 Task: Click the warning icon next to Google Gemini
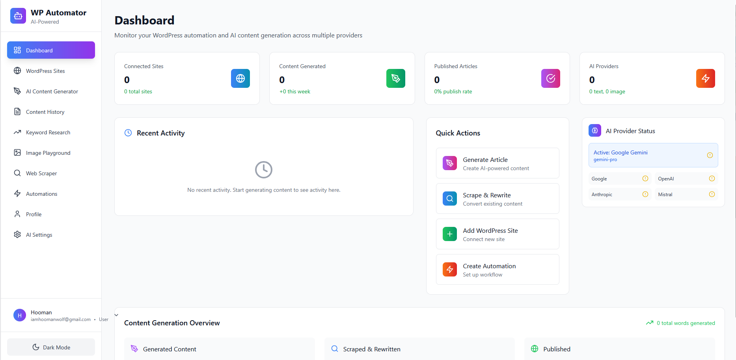pyautogui.click(x=710, y=155)
